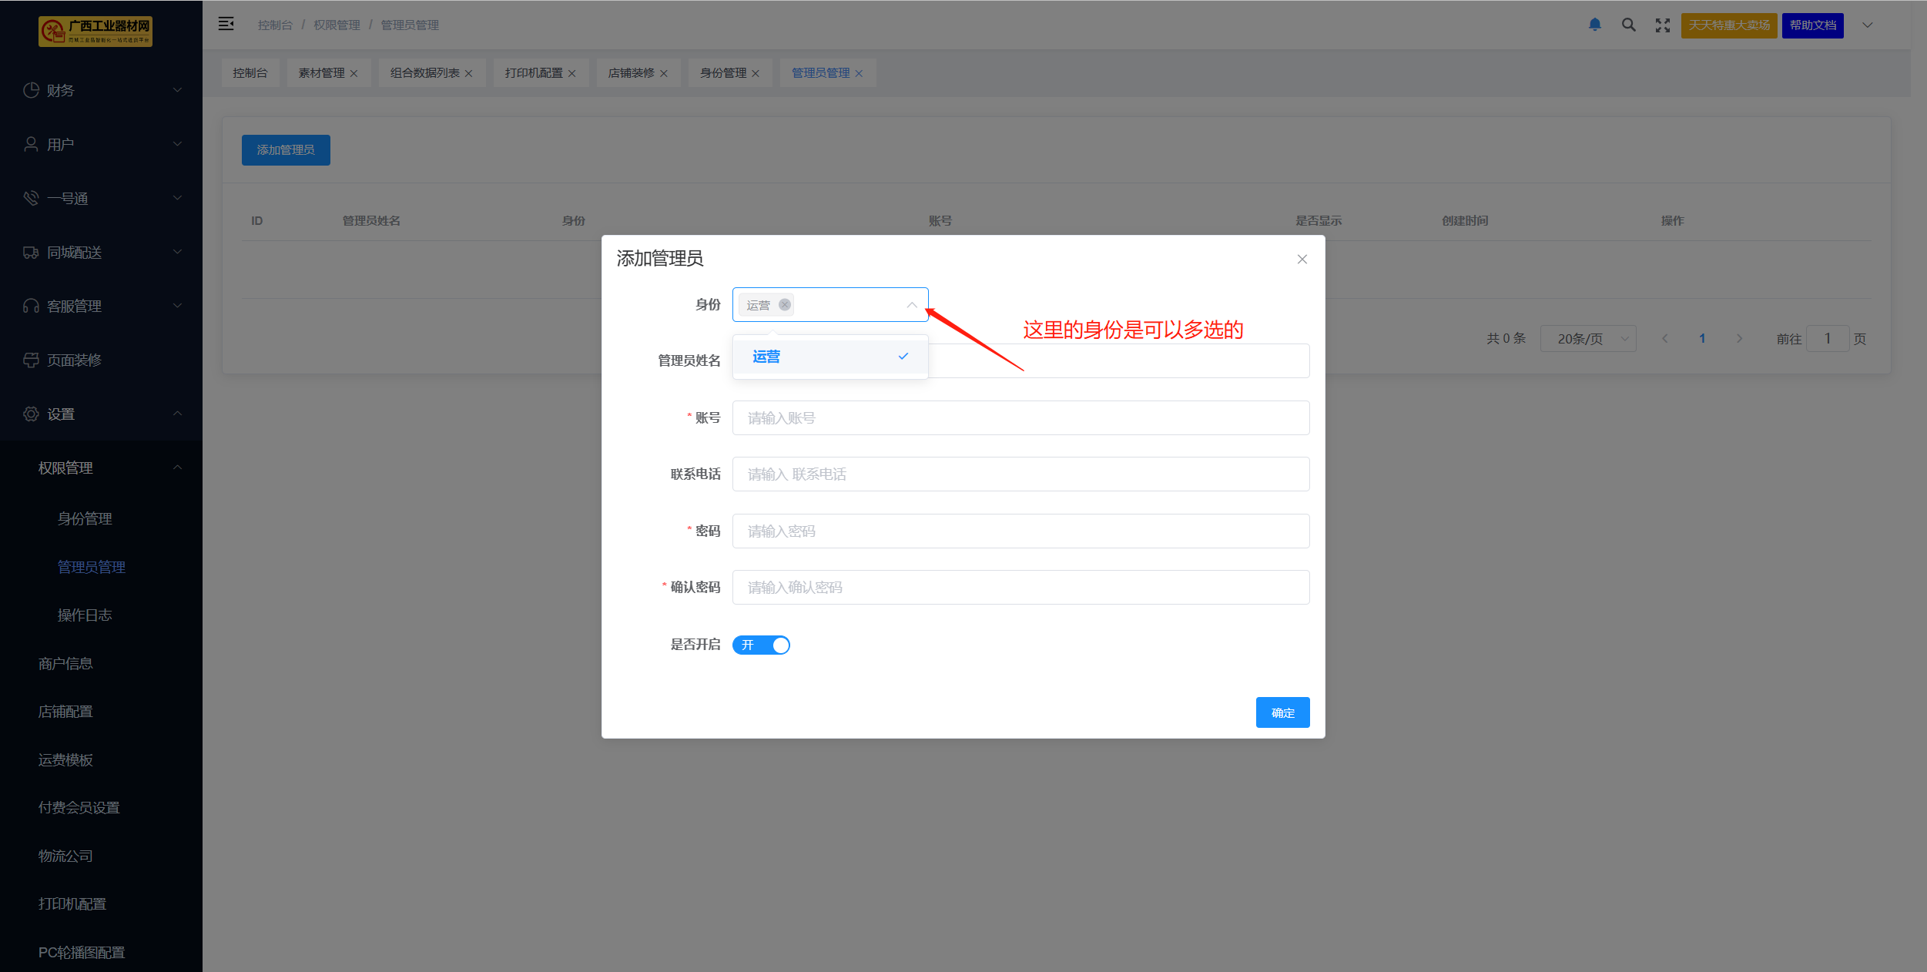
Task: Collapse sidebar using the hamburger menu icon
Action: click(x=226, y=24)
